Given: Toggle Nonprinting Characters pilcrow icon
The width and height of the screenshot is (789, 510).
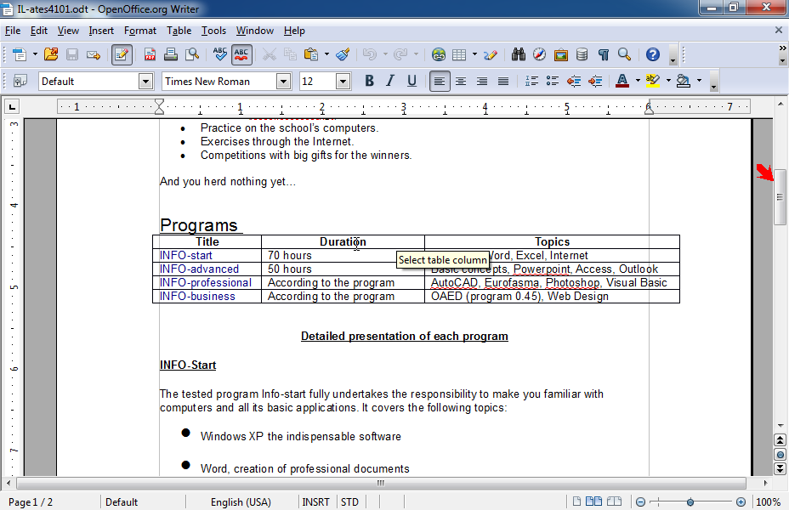Looking at the screenshot, I should (x=604, y=54).
